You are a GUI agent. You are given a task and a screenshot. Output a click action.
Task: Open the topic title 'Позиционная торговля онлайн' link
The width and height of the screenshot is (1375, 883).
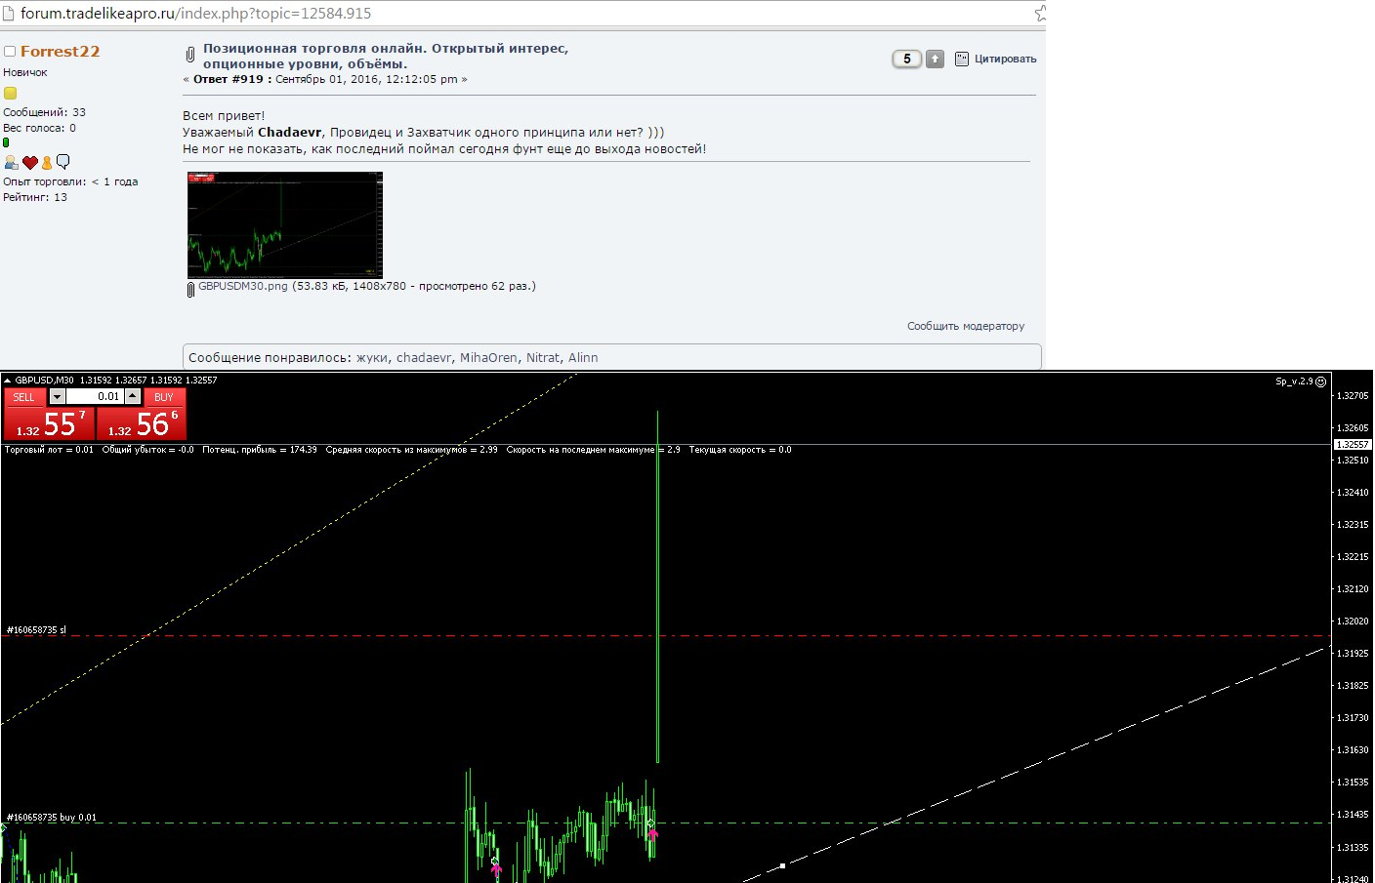click(386, 56)
